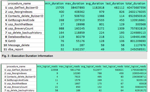Select the cell with value 1127676
This screenshot has height=92, width=150.
140,45
